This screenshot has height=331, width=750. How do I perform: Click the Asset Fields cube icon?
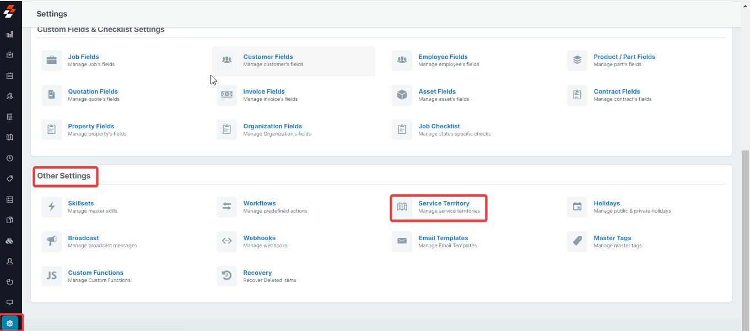(402, 95)
